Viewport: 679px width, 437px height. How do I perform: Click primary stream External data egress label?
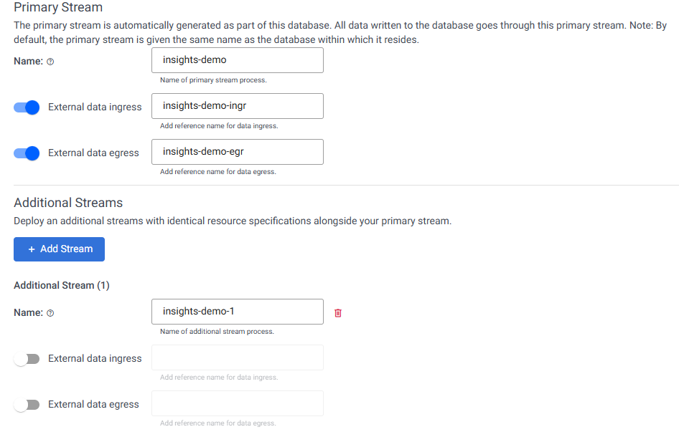(x=93, y=153)
